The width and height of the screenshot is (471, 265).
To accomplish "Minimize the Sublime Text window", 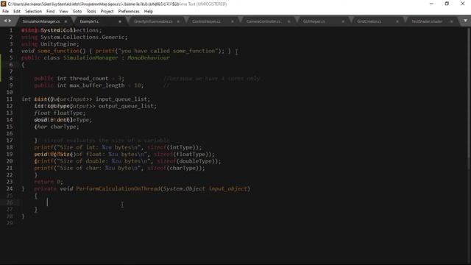I will coord(431,4).
